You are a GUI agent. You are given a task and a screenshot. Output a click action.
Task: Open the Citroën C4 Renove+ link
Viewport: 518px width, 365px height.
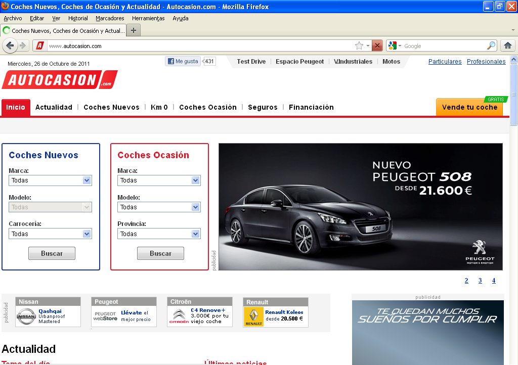(x=209, y=315)
